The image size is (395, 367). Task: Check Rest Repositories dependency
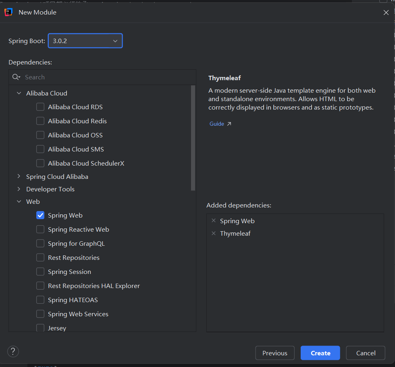pos(40,257)
